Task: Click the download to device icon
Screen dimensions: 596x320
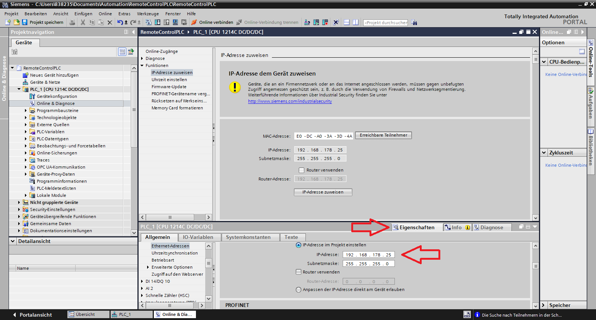Action: coord(158,22)
